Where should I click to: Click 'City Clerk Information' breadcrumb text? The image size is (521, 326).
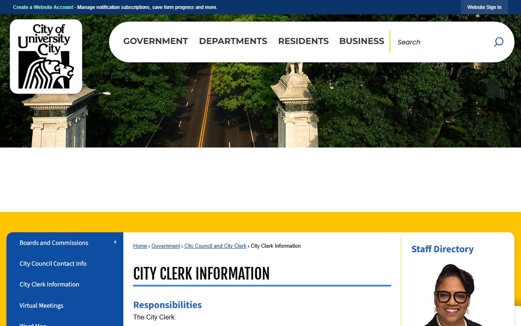(x=276, y=246)
